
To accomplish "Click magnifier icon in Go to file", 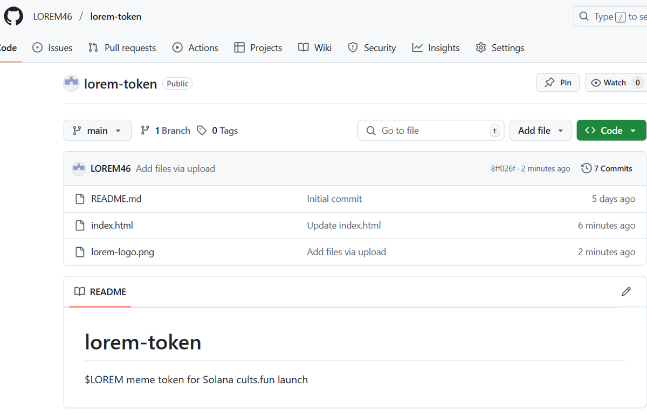I will point(371,131).
